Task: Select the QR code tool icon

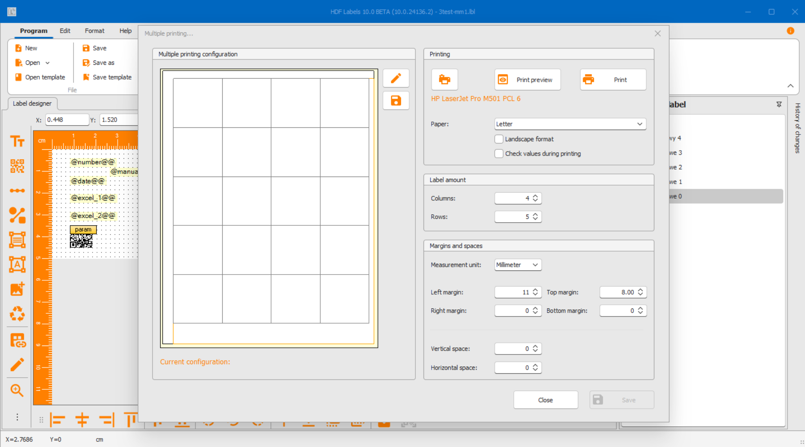Action: (17, 166)
